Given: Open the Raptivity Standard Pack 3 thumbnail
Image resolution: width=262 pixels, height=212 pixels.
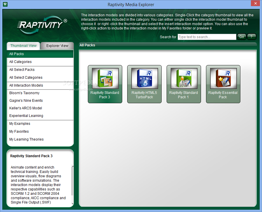Looking at the screenshot, I should (105, 84).
